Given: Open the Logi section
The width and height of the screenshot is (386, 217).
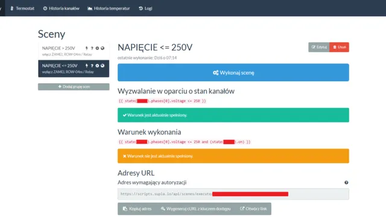Looking at the screenshot, I should point(145,8).
